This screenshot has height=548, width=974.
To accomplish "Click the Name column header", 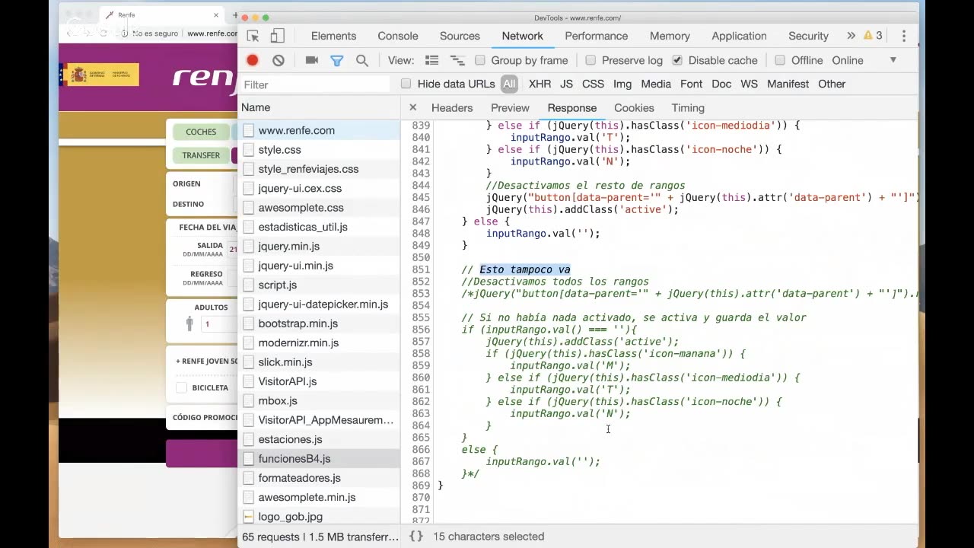I will 319,107.
